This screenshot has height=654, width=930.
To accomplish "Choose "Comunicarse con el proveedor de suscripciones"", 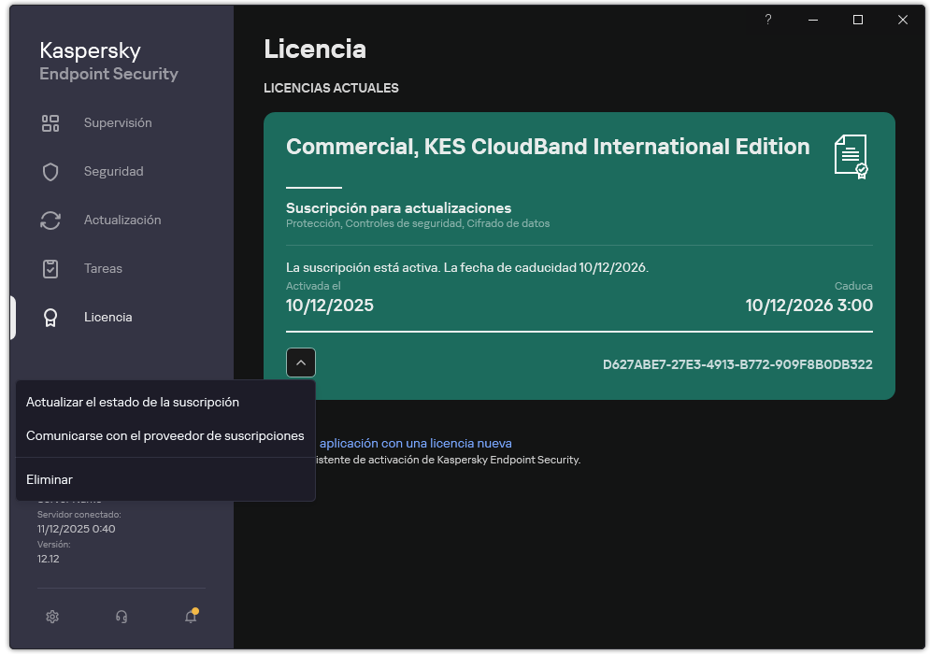I will pyautogui.click(x=165, y=435).
